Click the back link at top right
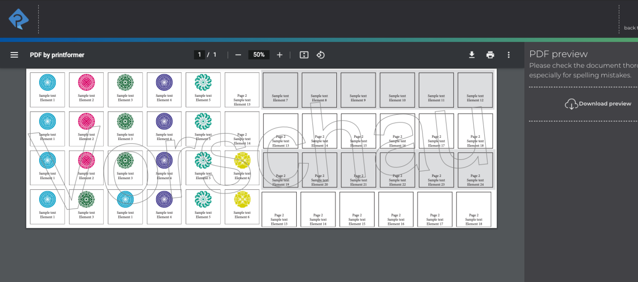This screenshot has width=638, height=282. click(x=630, y=28)
